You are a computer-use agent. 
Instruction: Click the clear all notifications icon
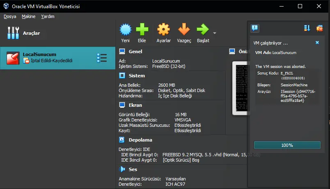click(x=319, y=28)
